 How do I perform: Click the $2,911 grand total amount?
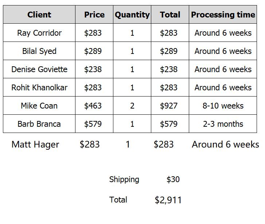pyautogui.click(x=168, y=200)
